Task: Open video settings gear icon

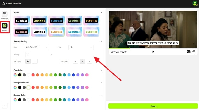Action: point(194,52)
